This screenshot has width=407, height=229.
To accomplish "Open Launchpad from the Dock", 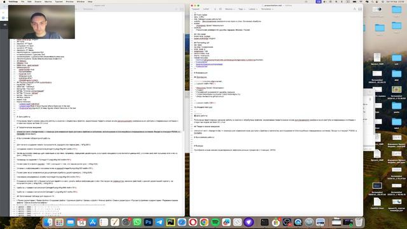I will point(59,222).
